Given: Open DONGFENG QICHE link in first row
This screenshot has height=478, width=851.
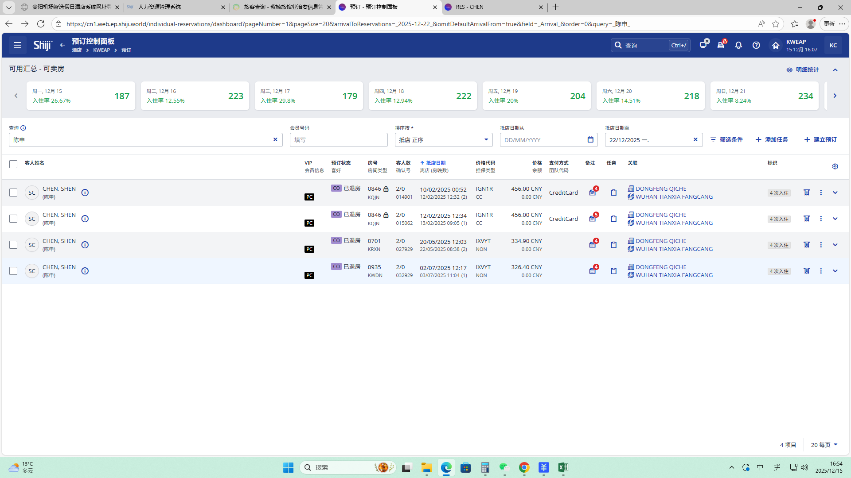Looking at the screenshot, I should [661, 189].
